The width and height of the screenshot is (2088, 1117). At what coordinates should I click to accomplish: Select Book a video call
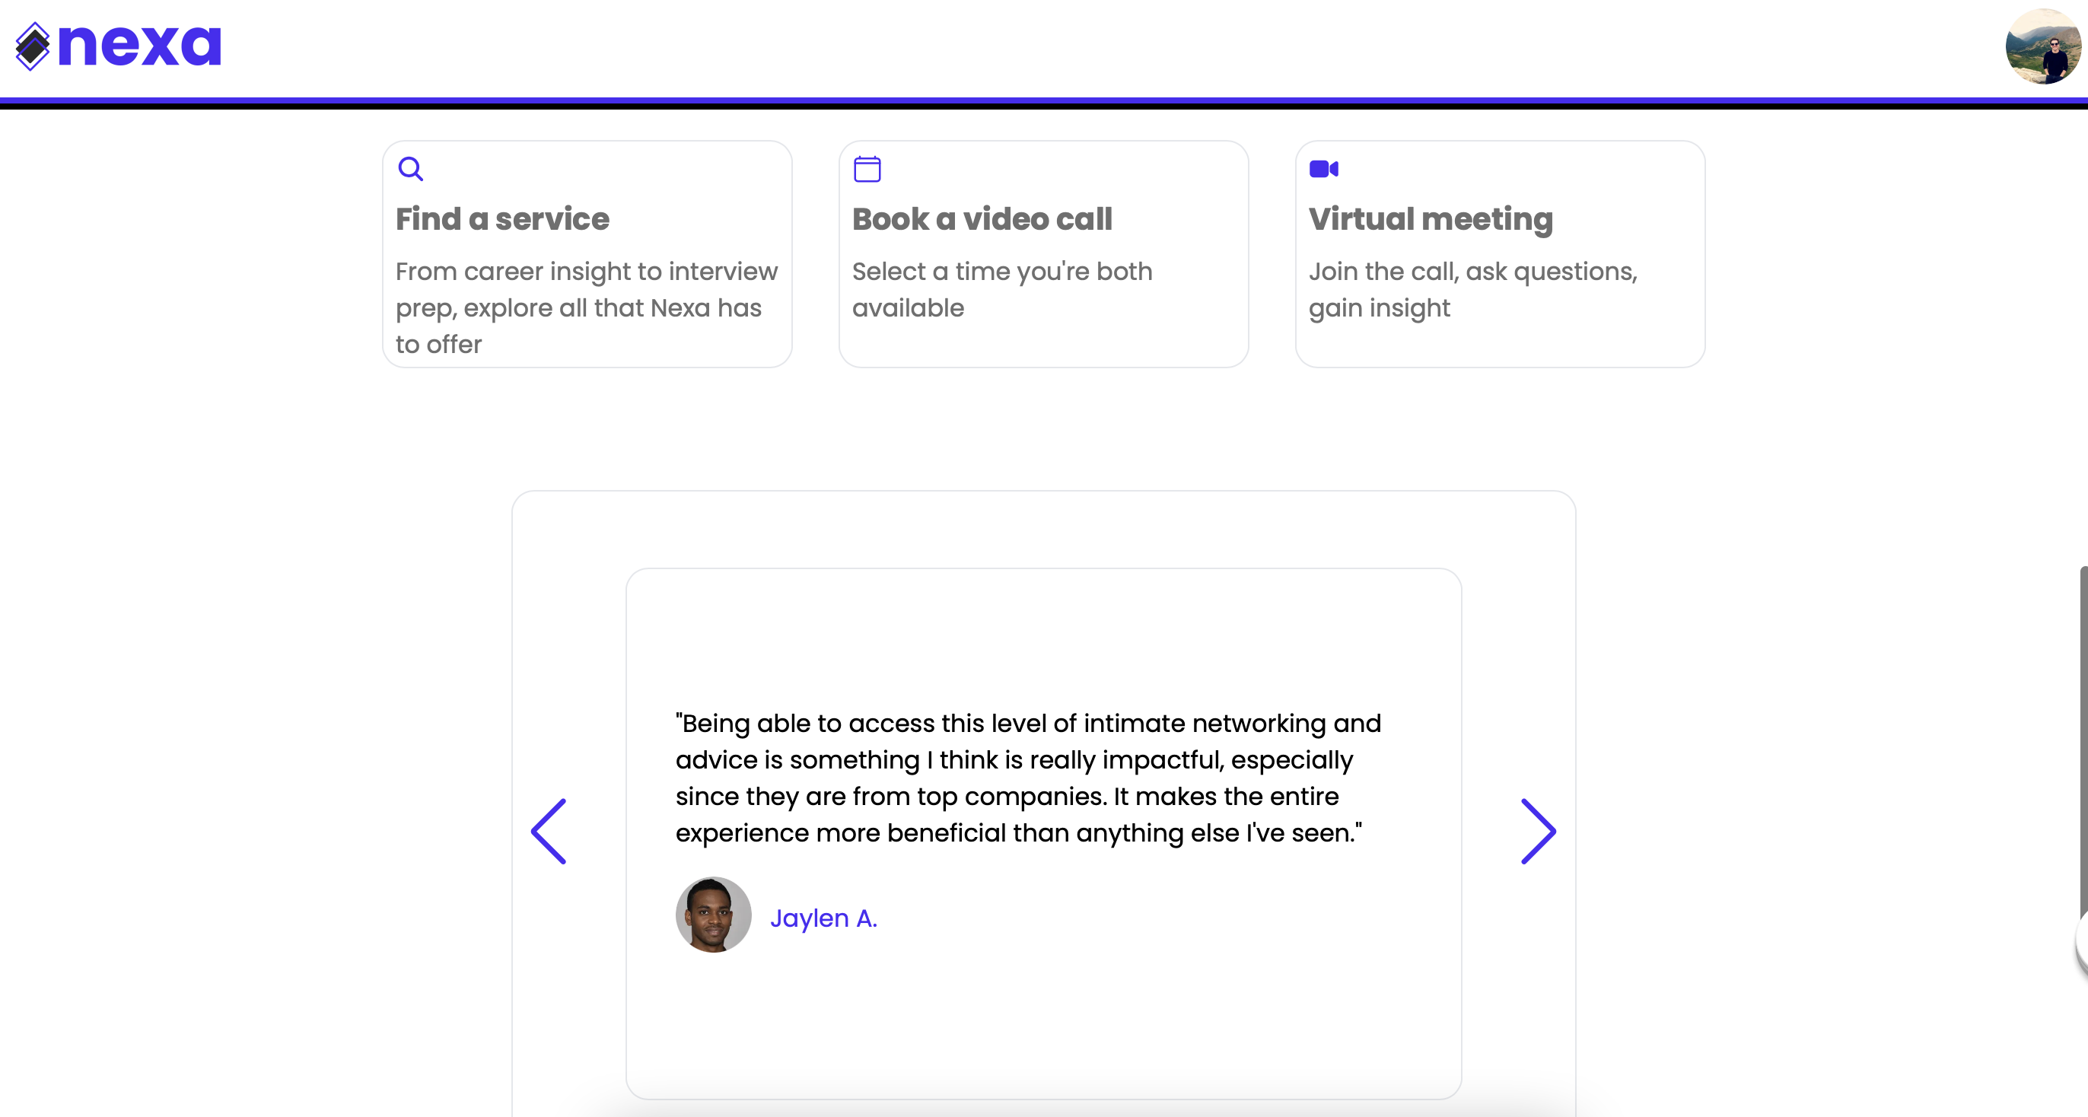pyautogui.click(x=1043, y=253)
